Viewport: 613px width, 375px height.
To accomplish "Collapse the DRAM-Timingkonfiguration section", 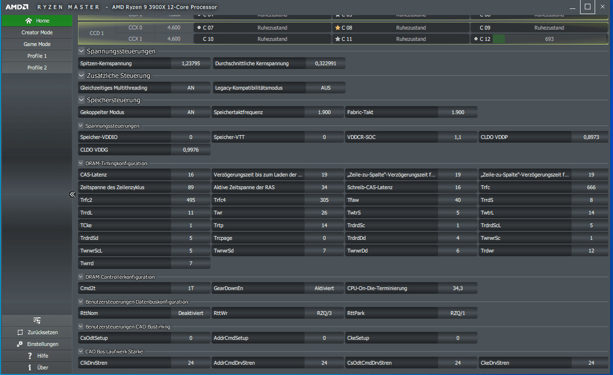I will [x=81, y=163].
